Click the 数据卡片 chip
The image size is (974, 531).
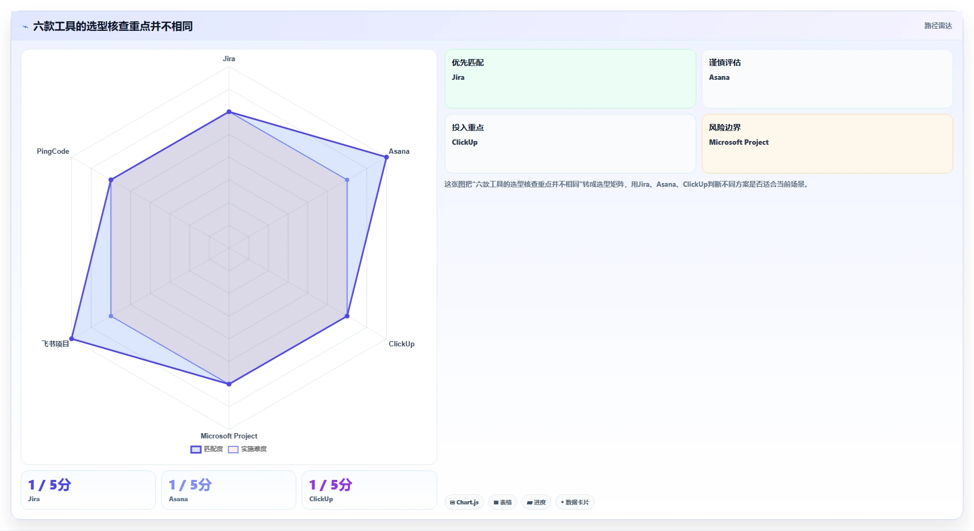coord(575,502)
